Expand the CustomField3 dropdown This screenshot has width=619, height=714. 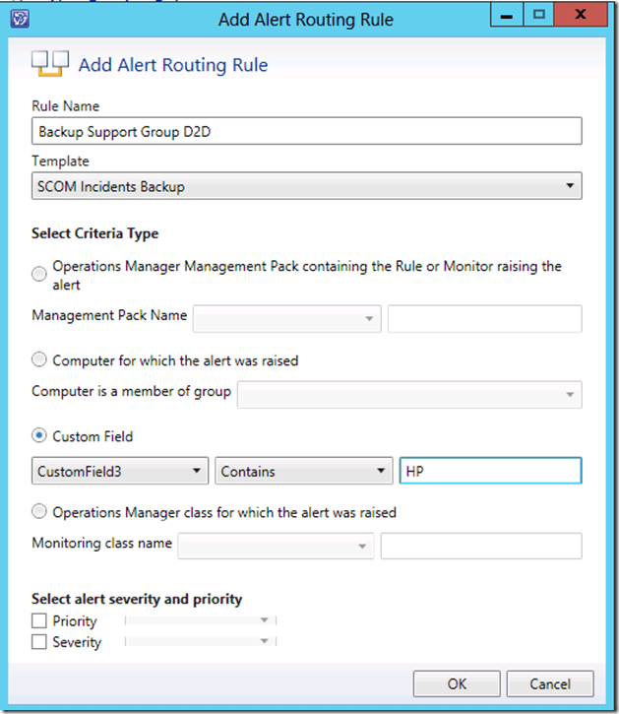(x=120, y=472)
